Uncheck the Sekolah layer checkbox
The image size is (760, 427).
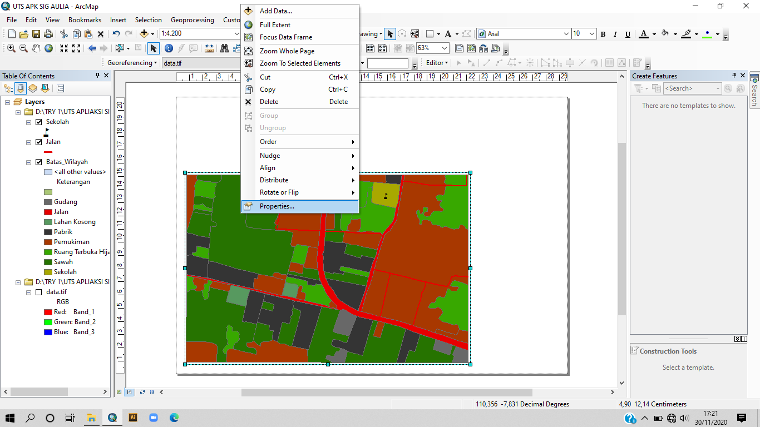click(39, 122)
